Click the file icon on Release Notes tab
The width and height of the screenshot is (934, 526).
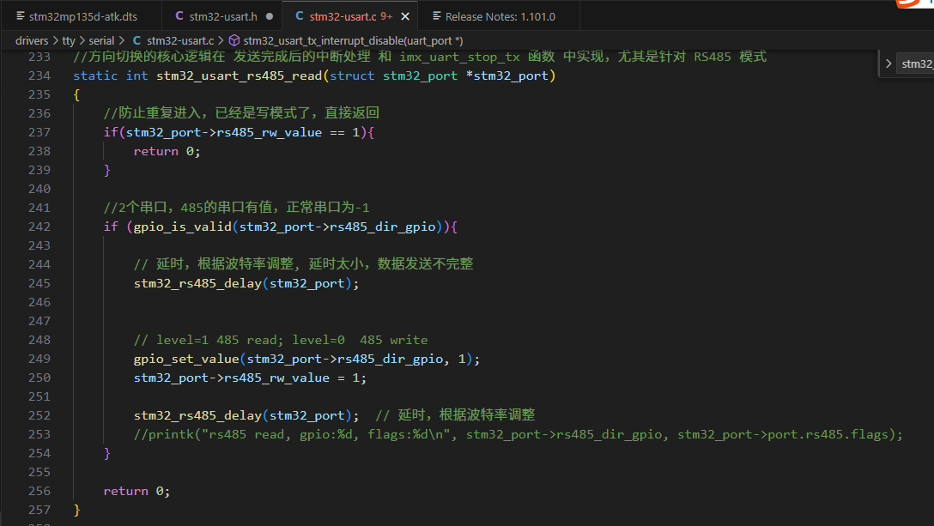435,15
